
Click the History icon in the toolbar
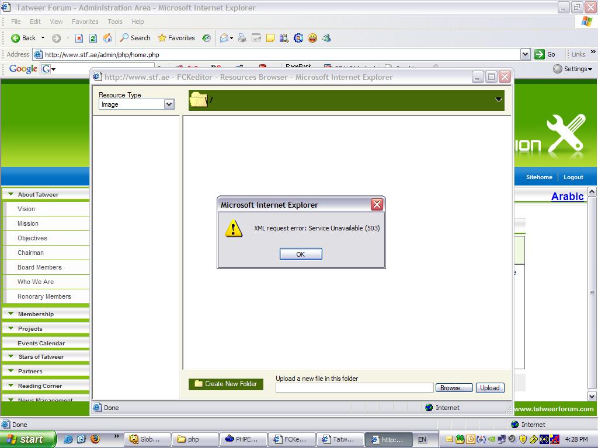(x=206, y=38)
